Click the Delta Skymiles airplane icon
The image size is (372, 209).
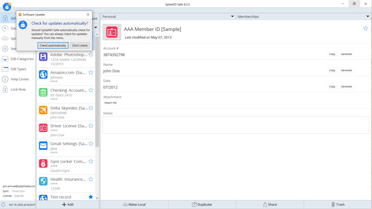click(43, 110)
